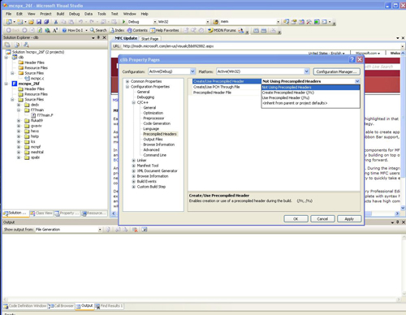
Task: Click the Apply button in Property Pages
Action: coord(349,218)
